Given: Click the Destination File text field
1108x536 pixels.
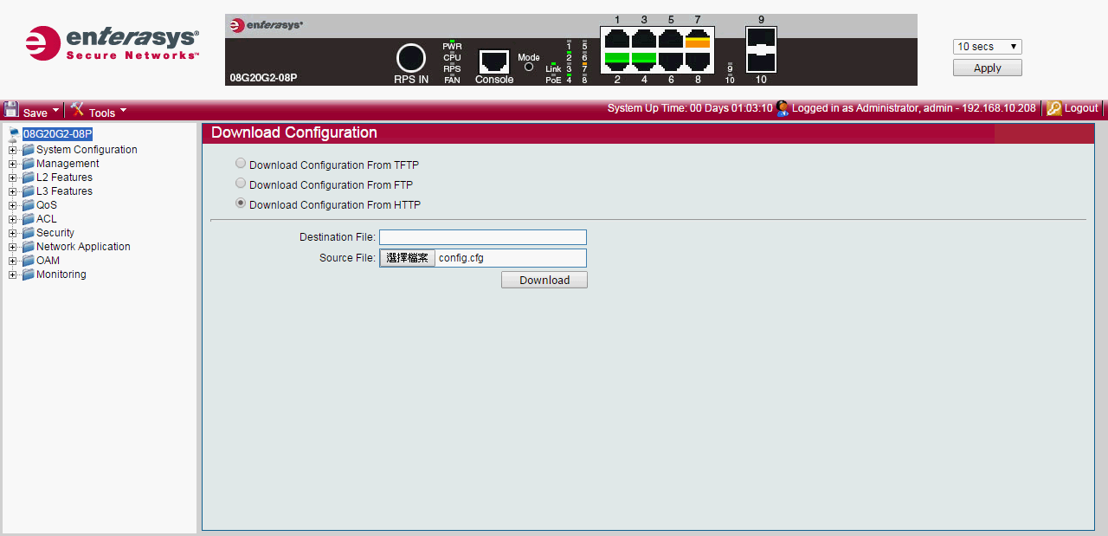Looking at the screenshot, I should tap(482, 237).
